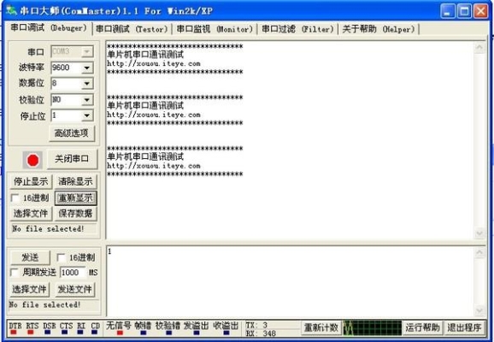
Task: Click the 关闭串口 button
Action: coord(72,159)
